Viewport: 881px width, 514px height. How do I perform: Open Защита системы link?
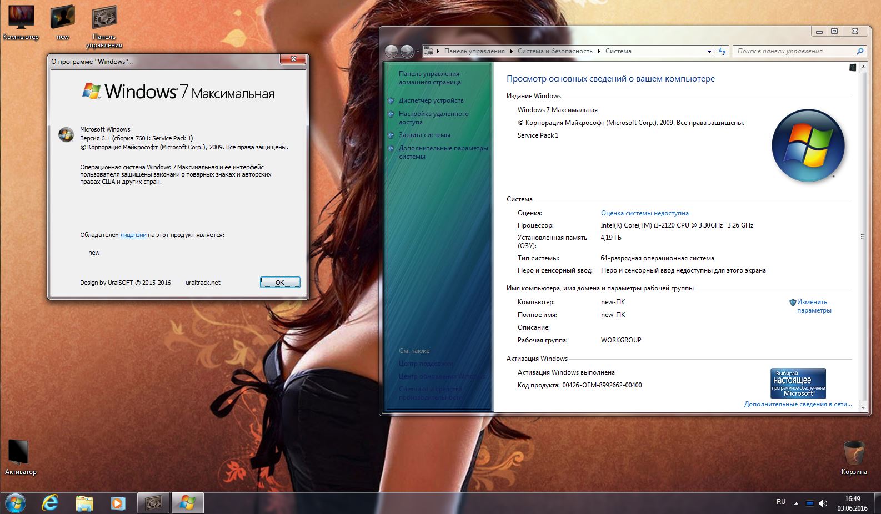tap(424, 135)
